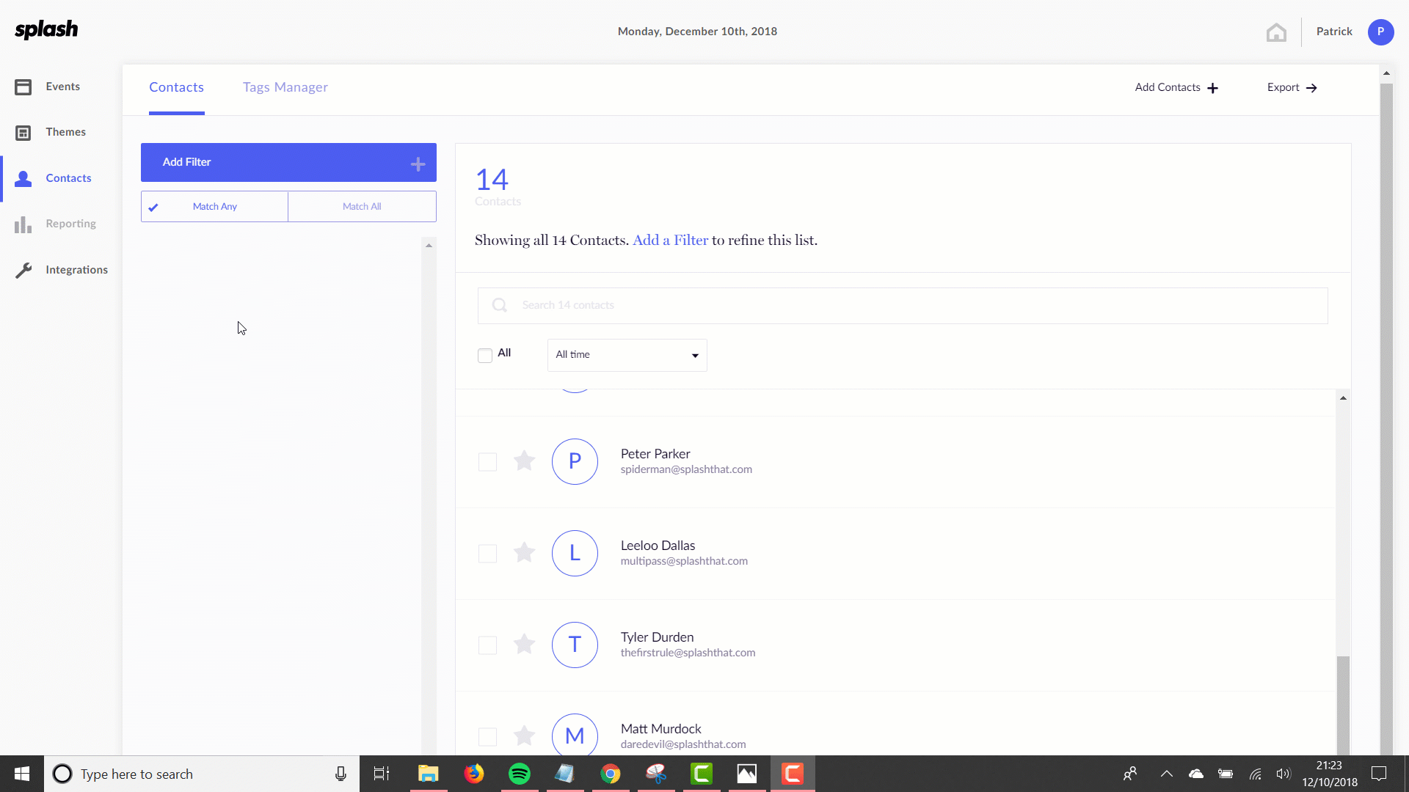
Task: Click the Add Filter button
Action: point(288,162)
